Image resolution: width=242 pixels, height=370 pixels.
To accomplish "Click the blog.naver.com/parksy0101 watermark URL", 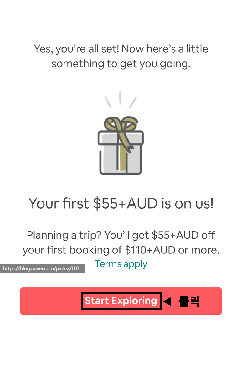I will (x=42, y=268).
